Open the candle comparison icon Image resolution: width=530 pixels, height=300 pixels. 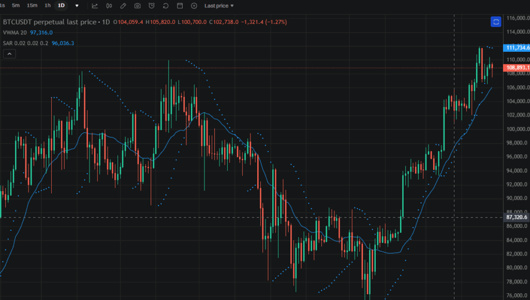point(109,6)
